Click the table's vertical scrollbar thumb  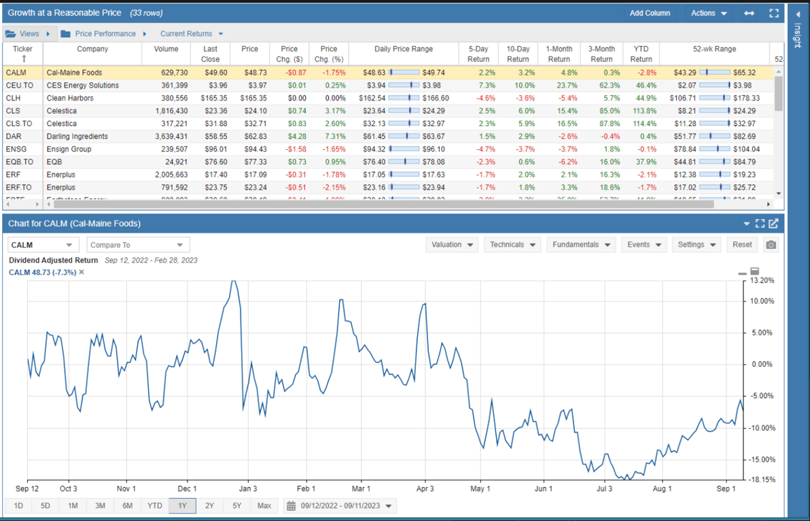pyautogui.click(x=779, y=94)
